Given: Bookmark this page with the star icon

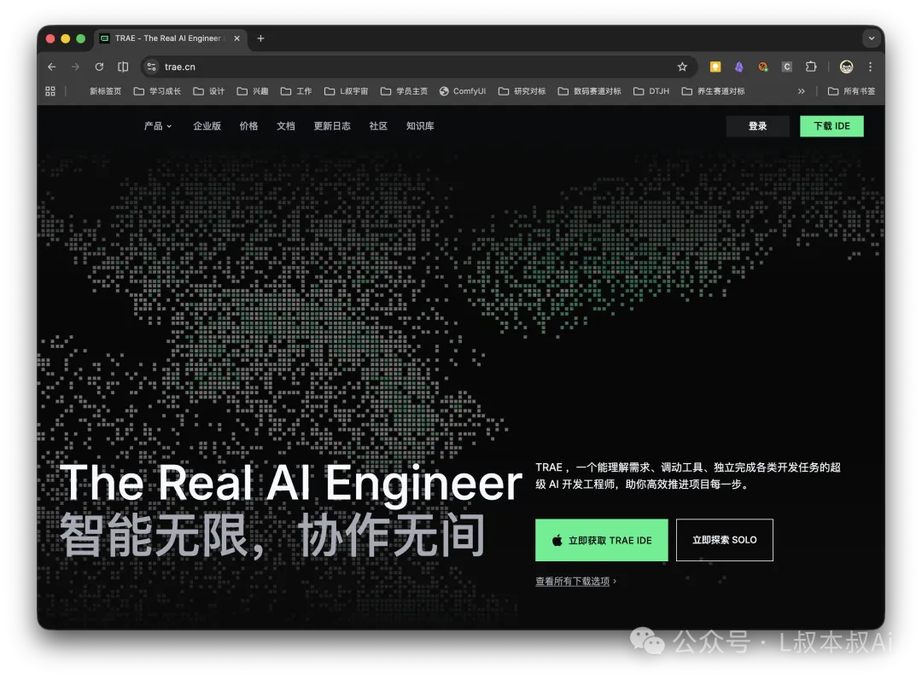Looking at the screenshot, I should 682,67.
